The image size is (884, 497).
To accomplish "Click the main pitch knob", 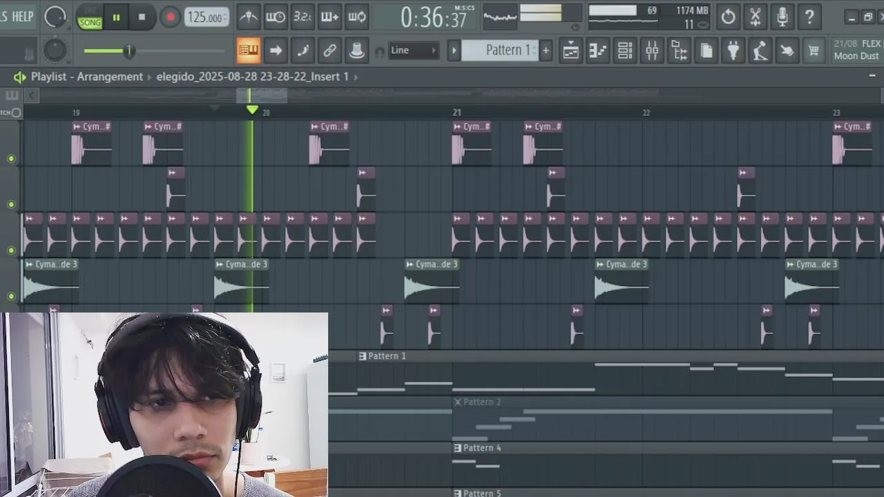I will click(x=55, y=50).
